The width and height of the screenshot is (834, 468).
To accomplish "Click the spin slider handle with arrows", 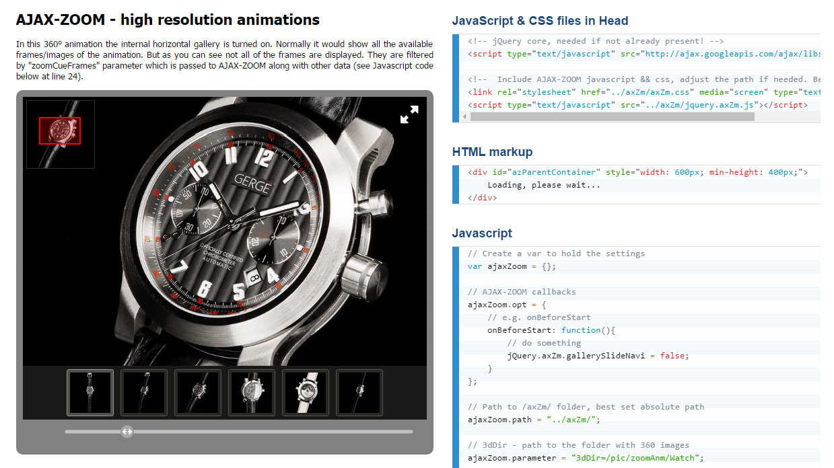I will pos(127,432).
